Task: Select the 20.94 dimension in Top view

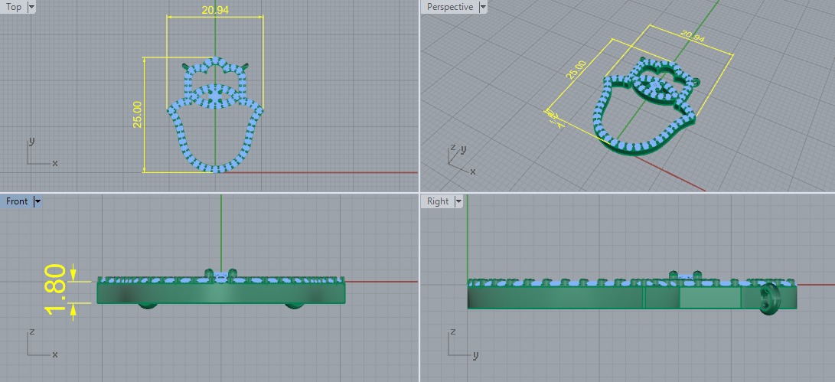Action: tap(215, 10)
